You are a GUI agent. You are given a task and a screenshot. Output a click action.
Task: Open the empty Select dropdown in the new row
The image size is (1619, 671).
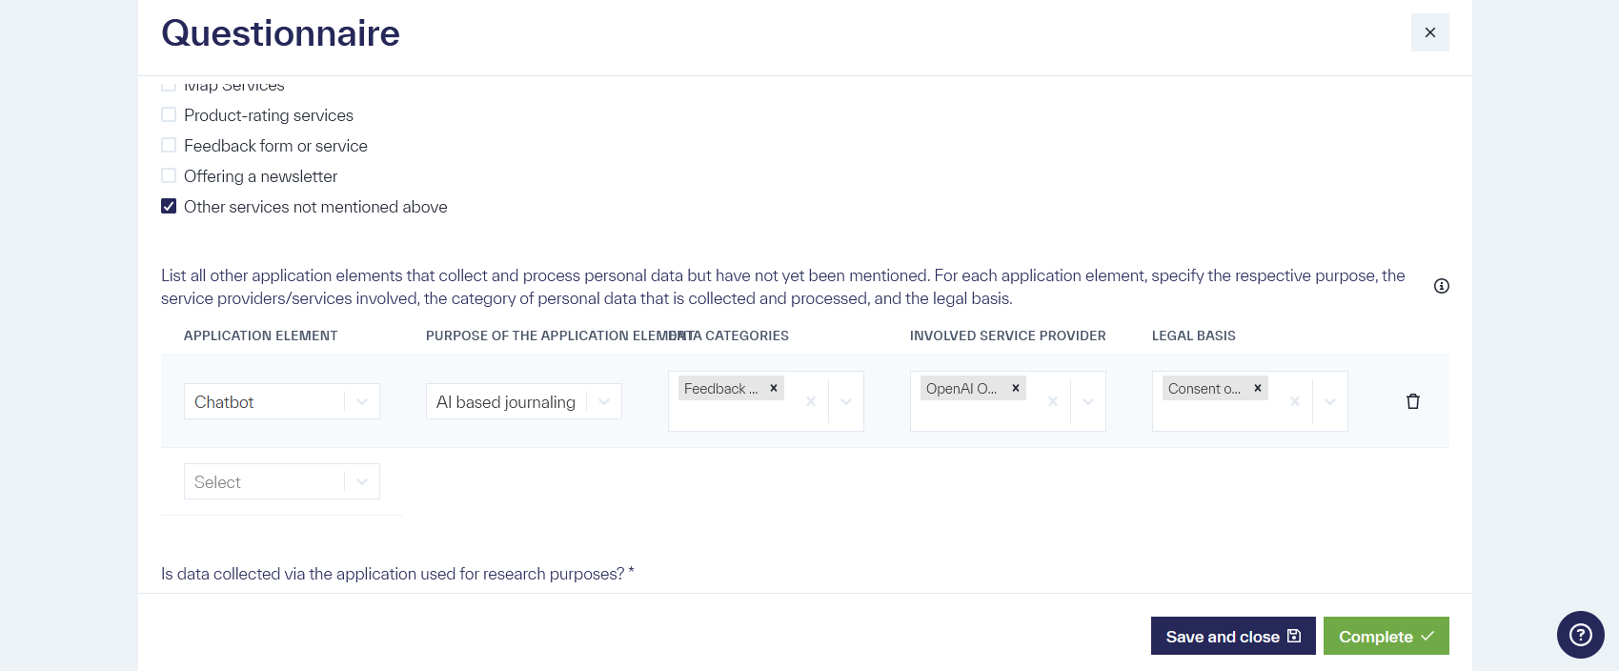pos(362,481)
